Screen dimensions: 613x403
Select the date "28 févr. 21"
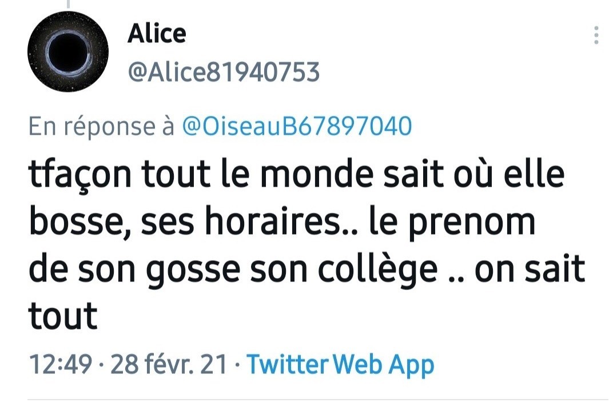(169, 364)
